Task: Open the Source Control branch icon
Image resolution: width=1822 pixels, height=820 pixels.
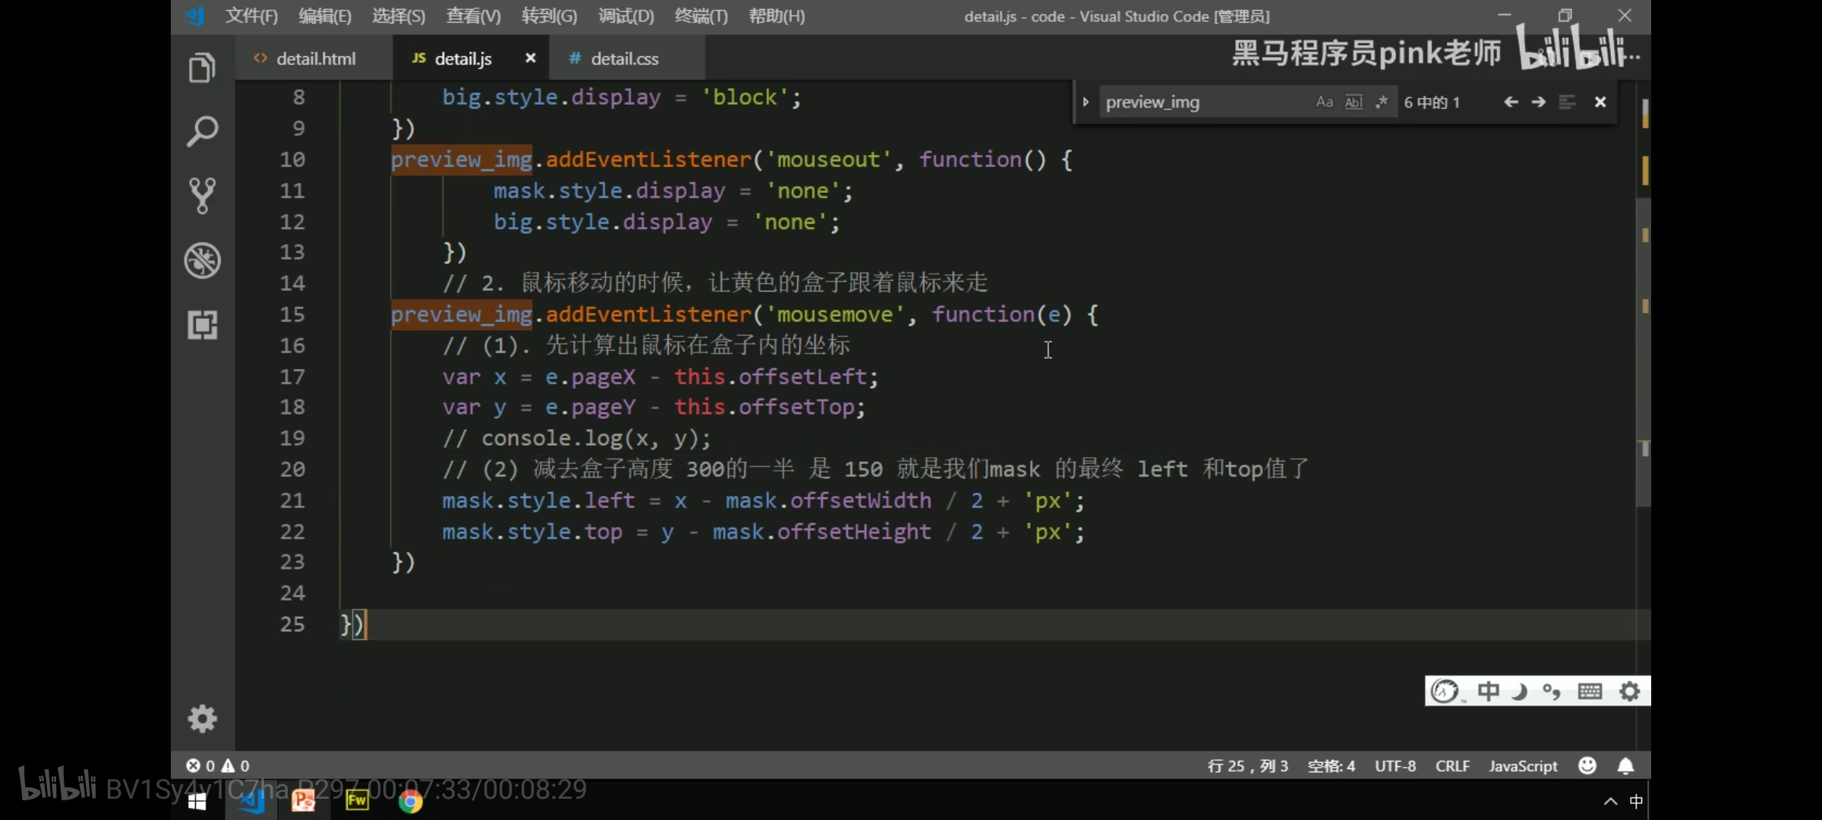Action: pyautogui.click(x=202, y=195)
